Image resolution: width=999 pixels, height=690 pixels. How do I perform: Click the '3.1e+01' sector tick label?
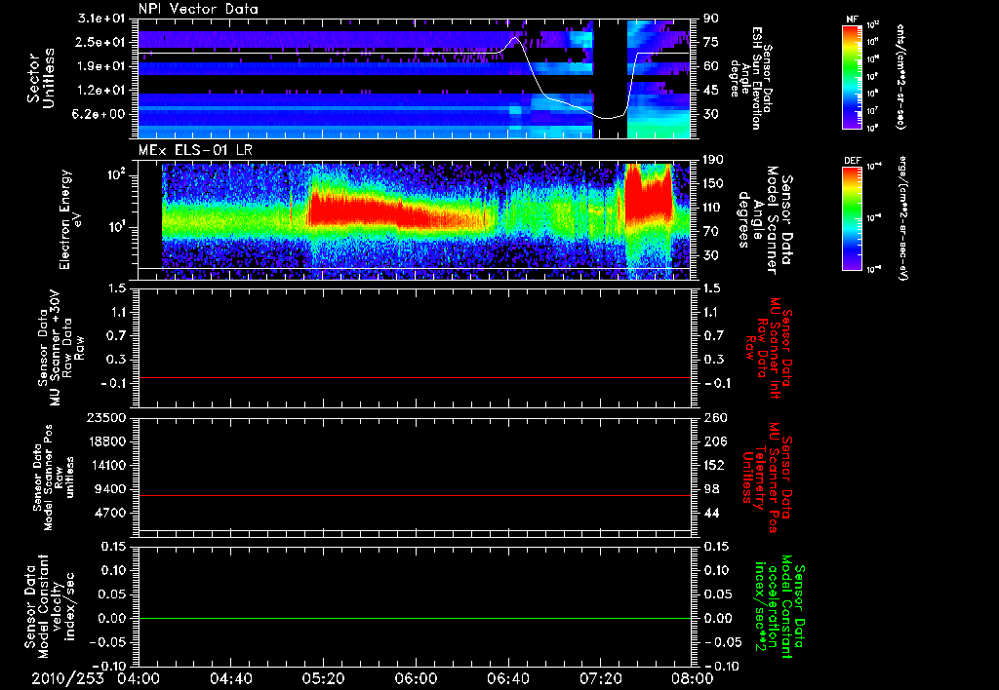101,19
